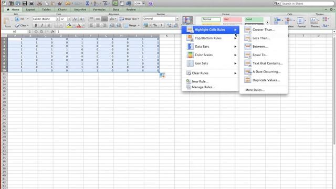Open the Clear Rules submenu
Viewport: 336px width, 189px height.
pos(211,73)
